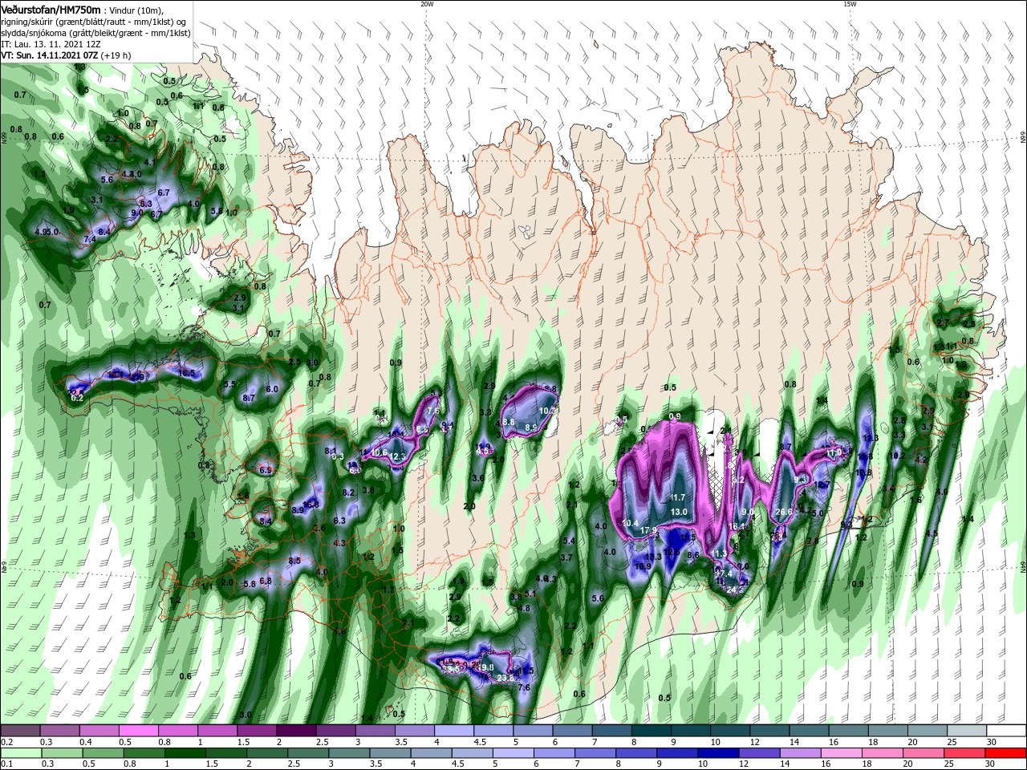Click the map title Veðurstofan/HM750m
Screen dimensions: 1027x770
[x=51, y=10]
